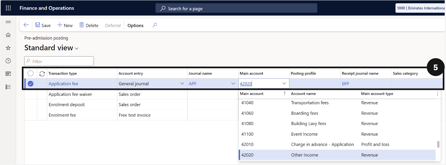
Task: Open Modules list icon in sidebar
Action: (x=8, y=87)
